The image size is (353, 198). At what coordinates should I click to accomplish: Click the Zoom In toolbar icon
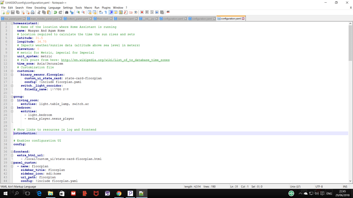tap(78, 12)
